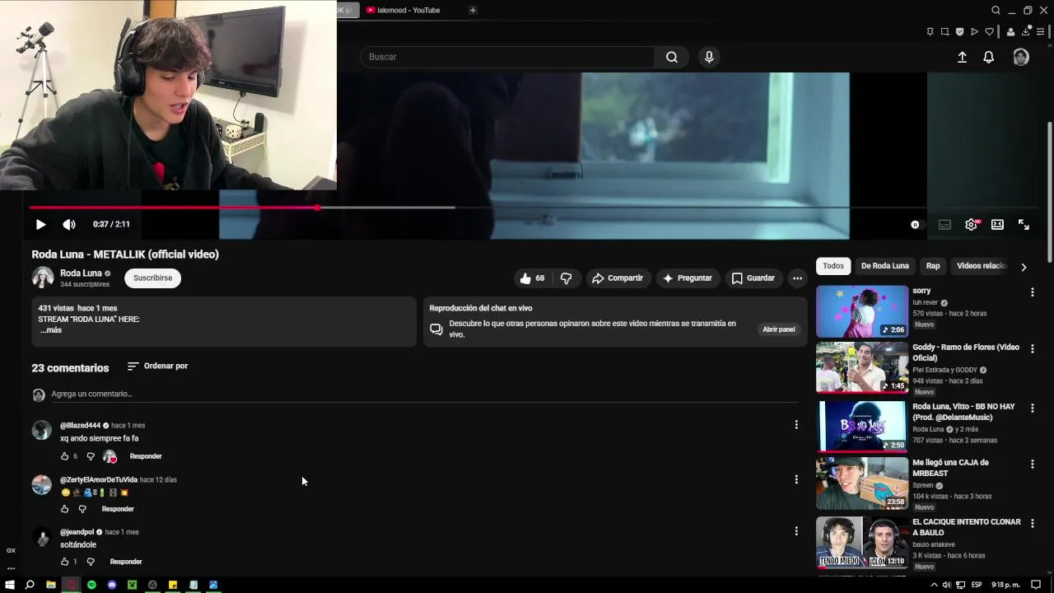Open options menu for @jeandpol comment
This screenshot has height=593, width=1054.
tap(795, 532)
